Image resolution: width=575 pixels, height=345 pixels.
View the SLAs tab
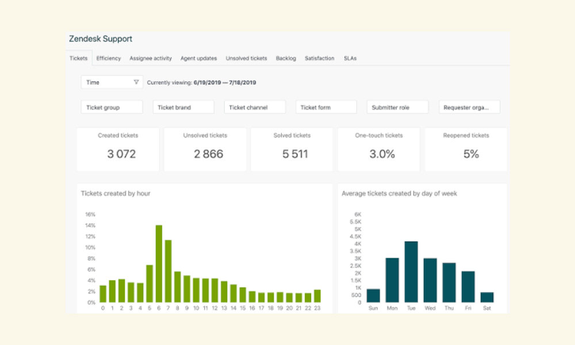pos(350,58)
